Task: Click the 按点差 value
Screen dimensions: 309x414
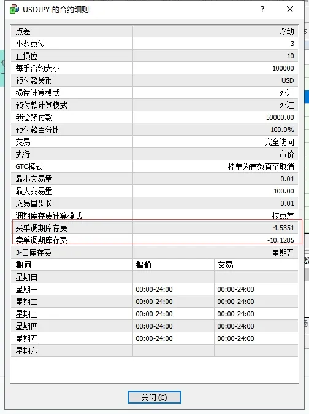Action: point(283,216)
